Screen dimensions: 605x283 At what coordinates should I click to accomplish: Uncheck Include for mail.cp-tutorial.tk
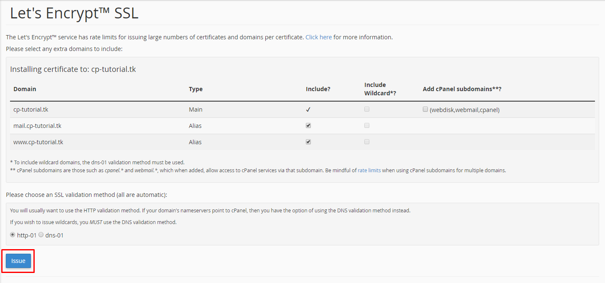(x=308, y=125)
